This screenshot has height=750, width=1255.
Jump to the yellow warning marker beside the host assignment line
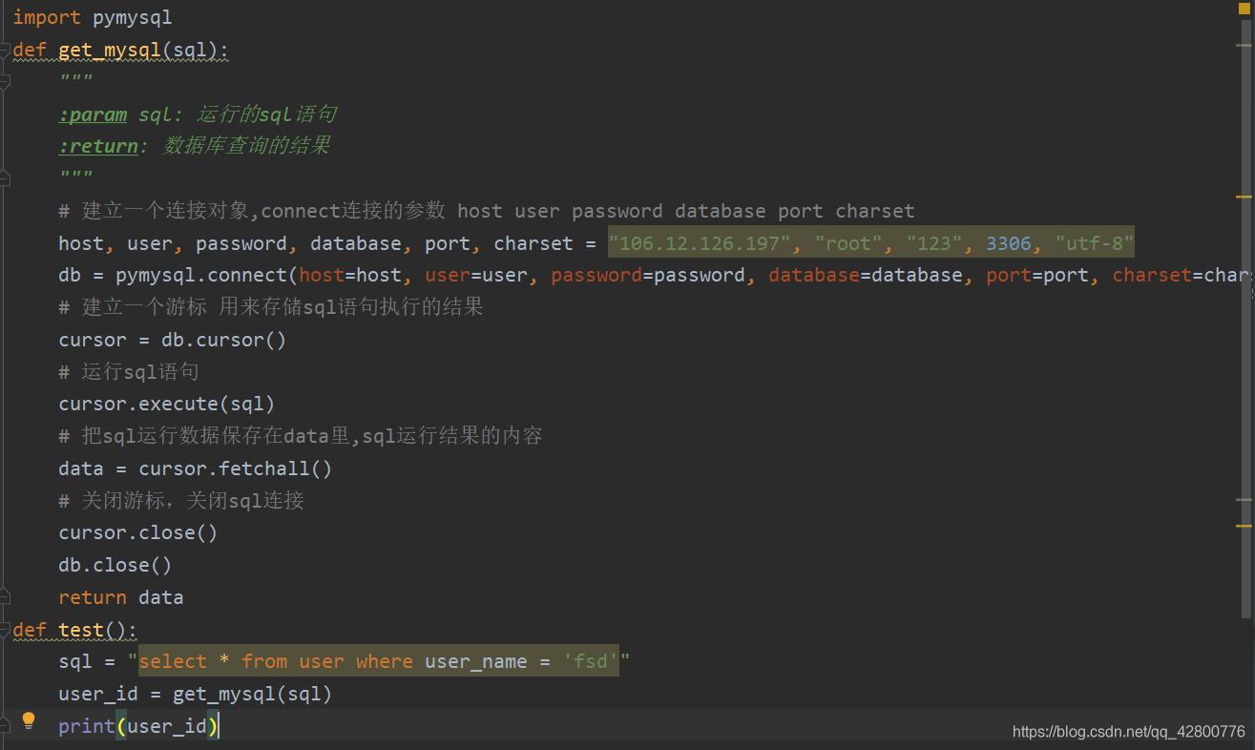(1244, 197)
